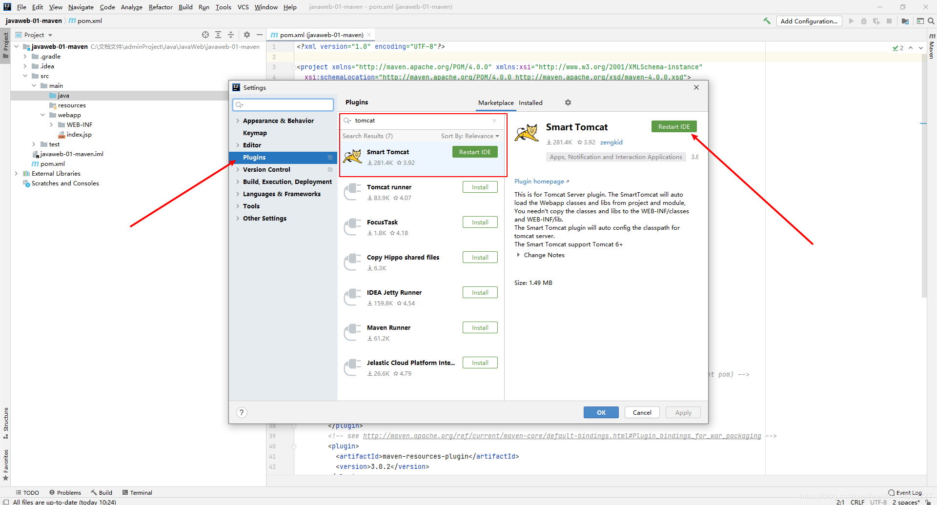Open the zengkid vendor link
This screenshot has width=937, height=505.
coord(611,142)
